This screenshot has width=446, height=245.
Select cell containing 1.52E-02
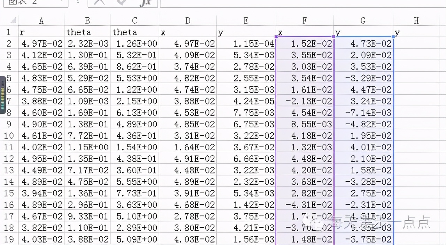pyautogui.click(x=305, y=44)
